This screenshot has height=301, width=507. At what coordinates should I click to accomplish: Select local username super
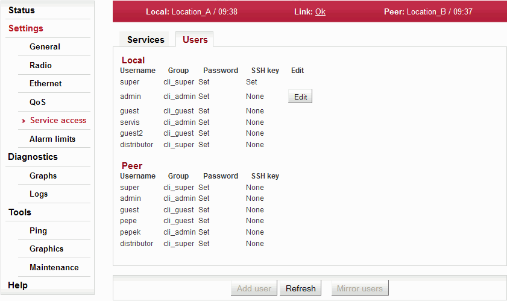pos(130,82)
